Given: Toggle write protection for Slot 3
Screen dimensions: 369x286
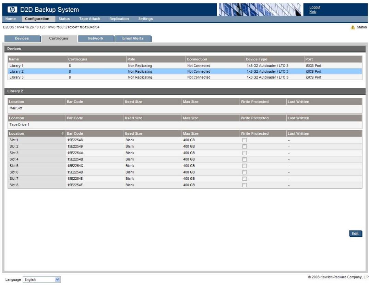Looking at the screenshot, I should click(245, 153).
